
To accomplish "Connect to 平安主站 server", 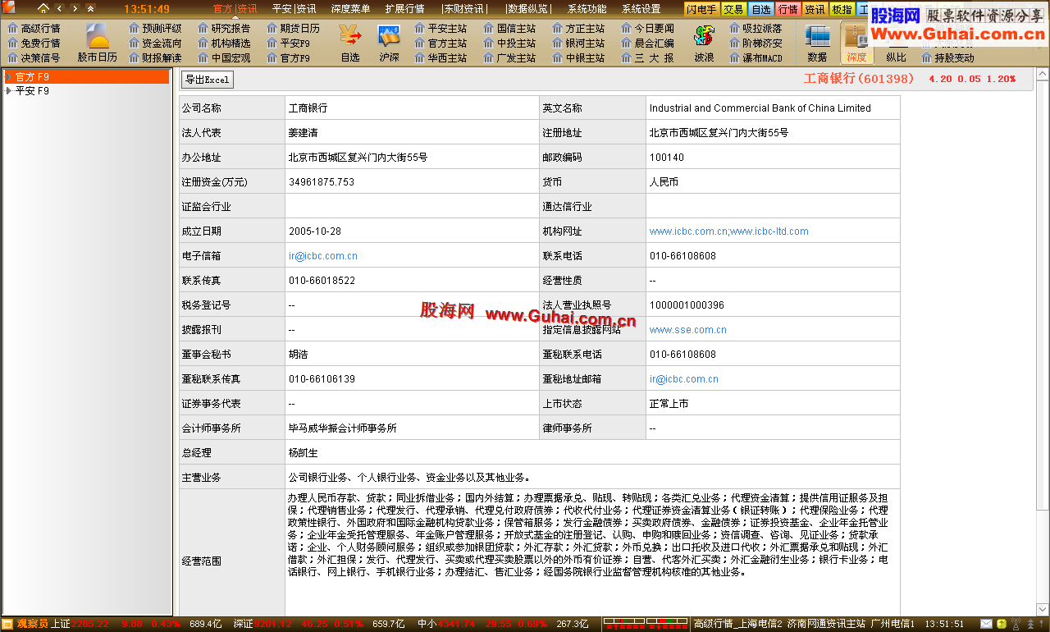I will tap(441, 28).
